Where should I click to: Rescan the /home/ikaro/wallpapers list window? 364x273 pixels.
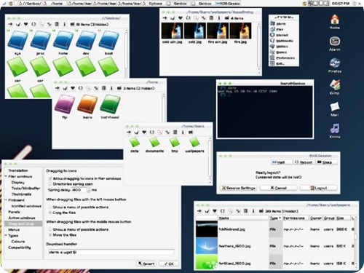[x=222, y=211]
